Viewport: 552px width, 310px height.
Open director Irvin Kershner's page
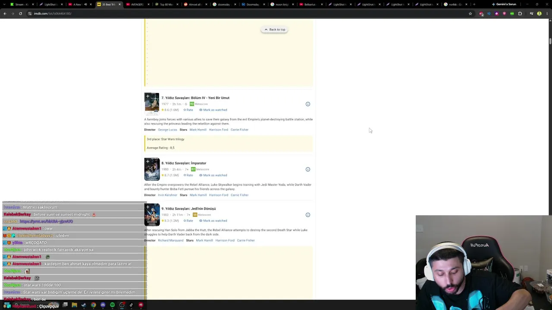click(167, 195)
